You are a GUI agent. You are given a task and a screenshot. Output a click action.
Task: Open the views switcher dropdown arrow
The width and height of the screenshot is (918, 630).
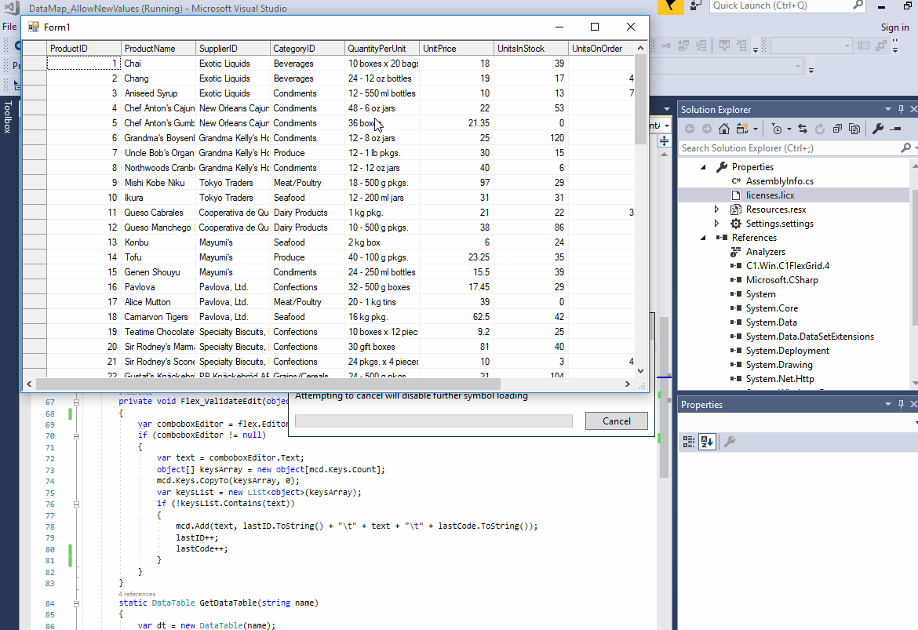(756, 129)
